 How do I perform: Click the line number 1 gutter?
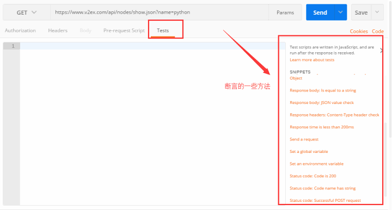pos(11,46)
